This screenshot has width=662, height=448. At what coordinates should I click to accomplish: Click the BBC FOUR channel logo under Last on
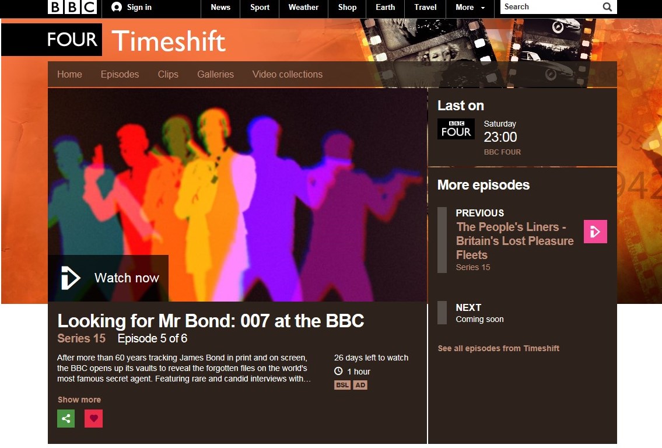click(x=456, y=129)
